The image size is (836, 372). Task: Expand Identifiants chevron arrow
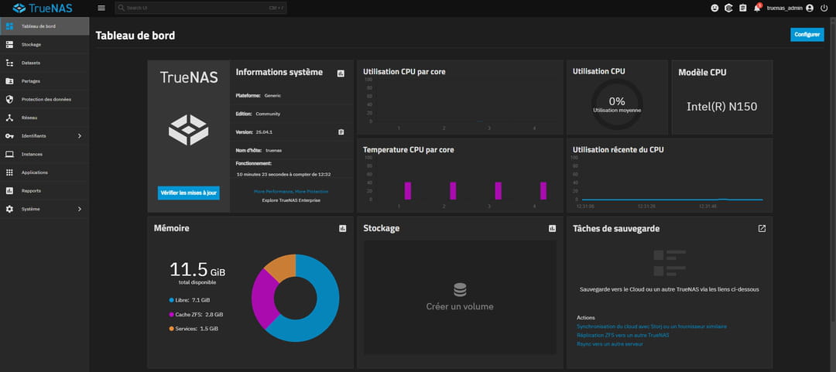coord(80,136)
